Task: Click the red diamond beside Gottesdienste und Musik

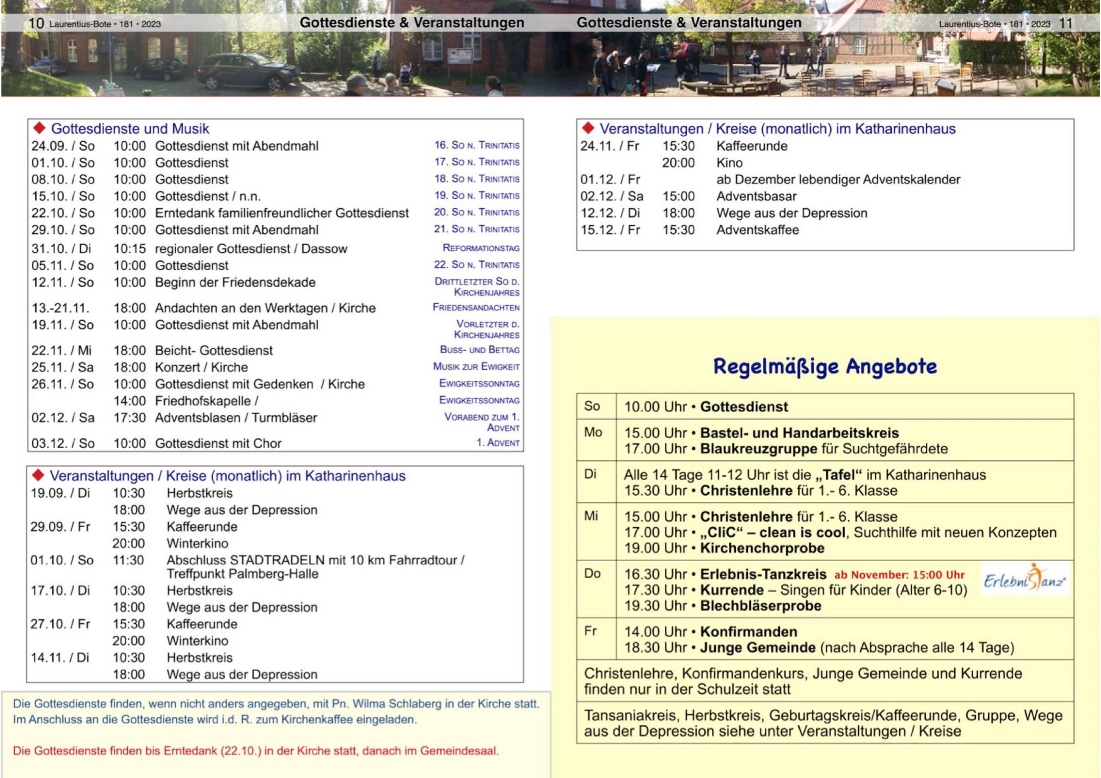Action: coord(39,128)
